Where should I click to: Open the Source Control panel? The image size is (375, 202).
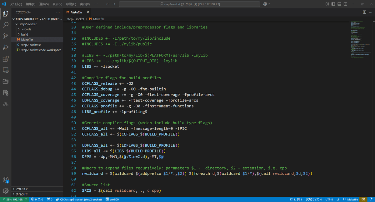5,36
